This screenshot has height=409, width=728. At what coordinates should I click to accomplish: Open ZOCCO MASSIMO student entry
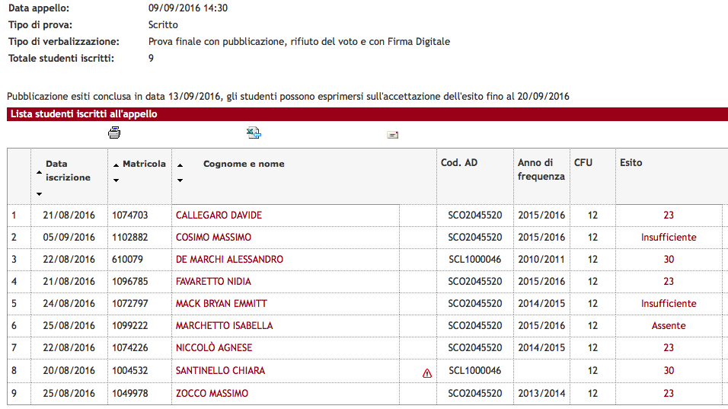[212, 393]
